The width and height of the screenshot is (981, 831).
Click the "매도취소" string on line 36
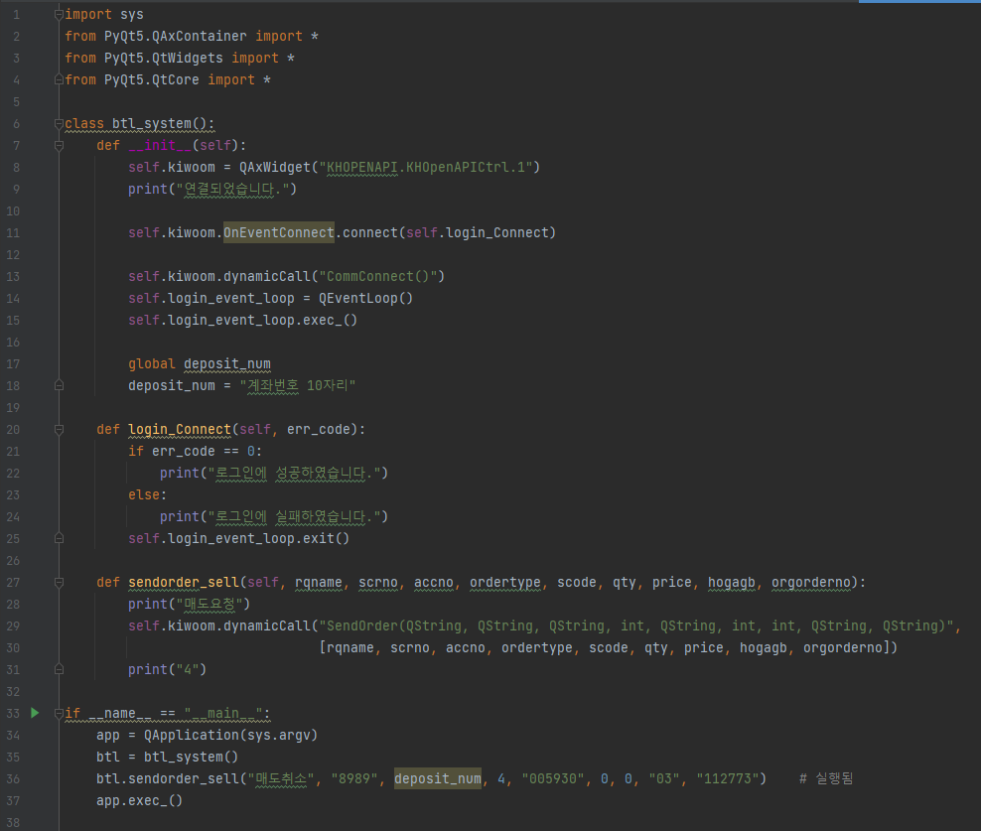[282, 778]
